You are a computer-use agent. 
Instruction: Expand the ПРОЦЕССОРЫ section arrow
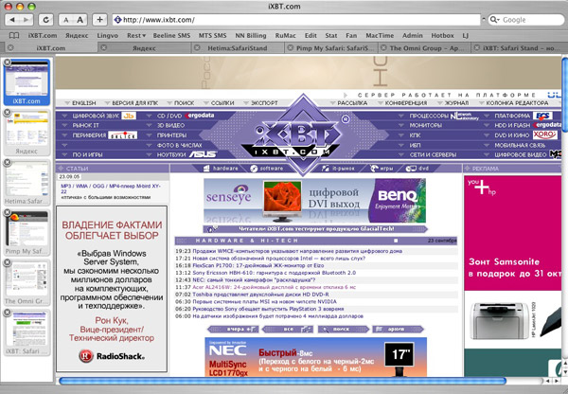(400, 116)
